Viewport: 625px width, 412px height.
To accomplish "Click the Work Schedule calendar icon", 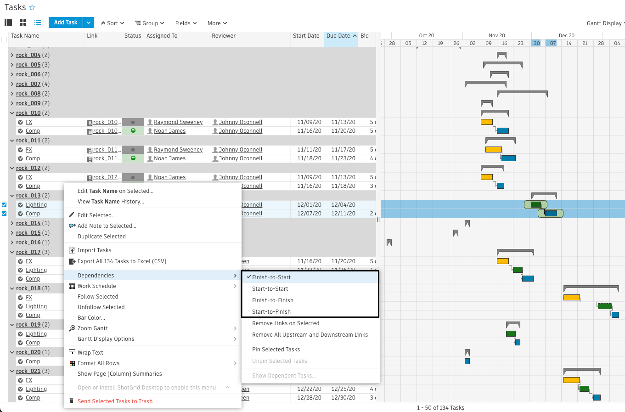I will (x=72, y=285).
